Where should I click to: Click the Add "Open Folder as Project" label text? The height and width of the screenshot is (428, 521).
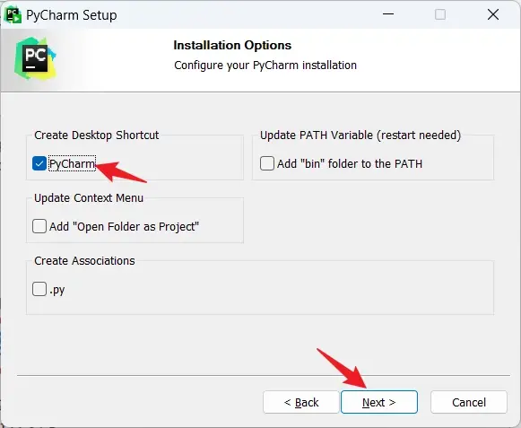124,226
